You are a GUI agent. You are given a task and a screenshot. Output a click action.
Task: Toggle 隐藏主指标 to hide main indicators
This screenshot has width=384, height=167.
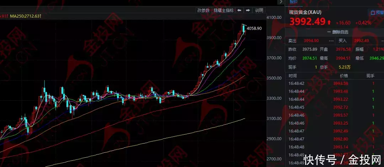223,10
